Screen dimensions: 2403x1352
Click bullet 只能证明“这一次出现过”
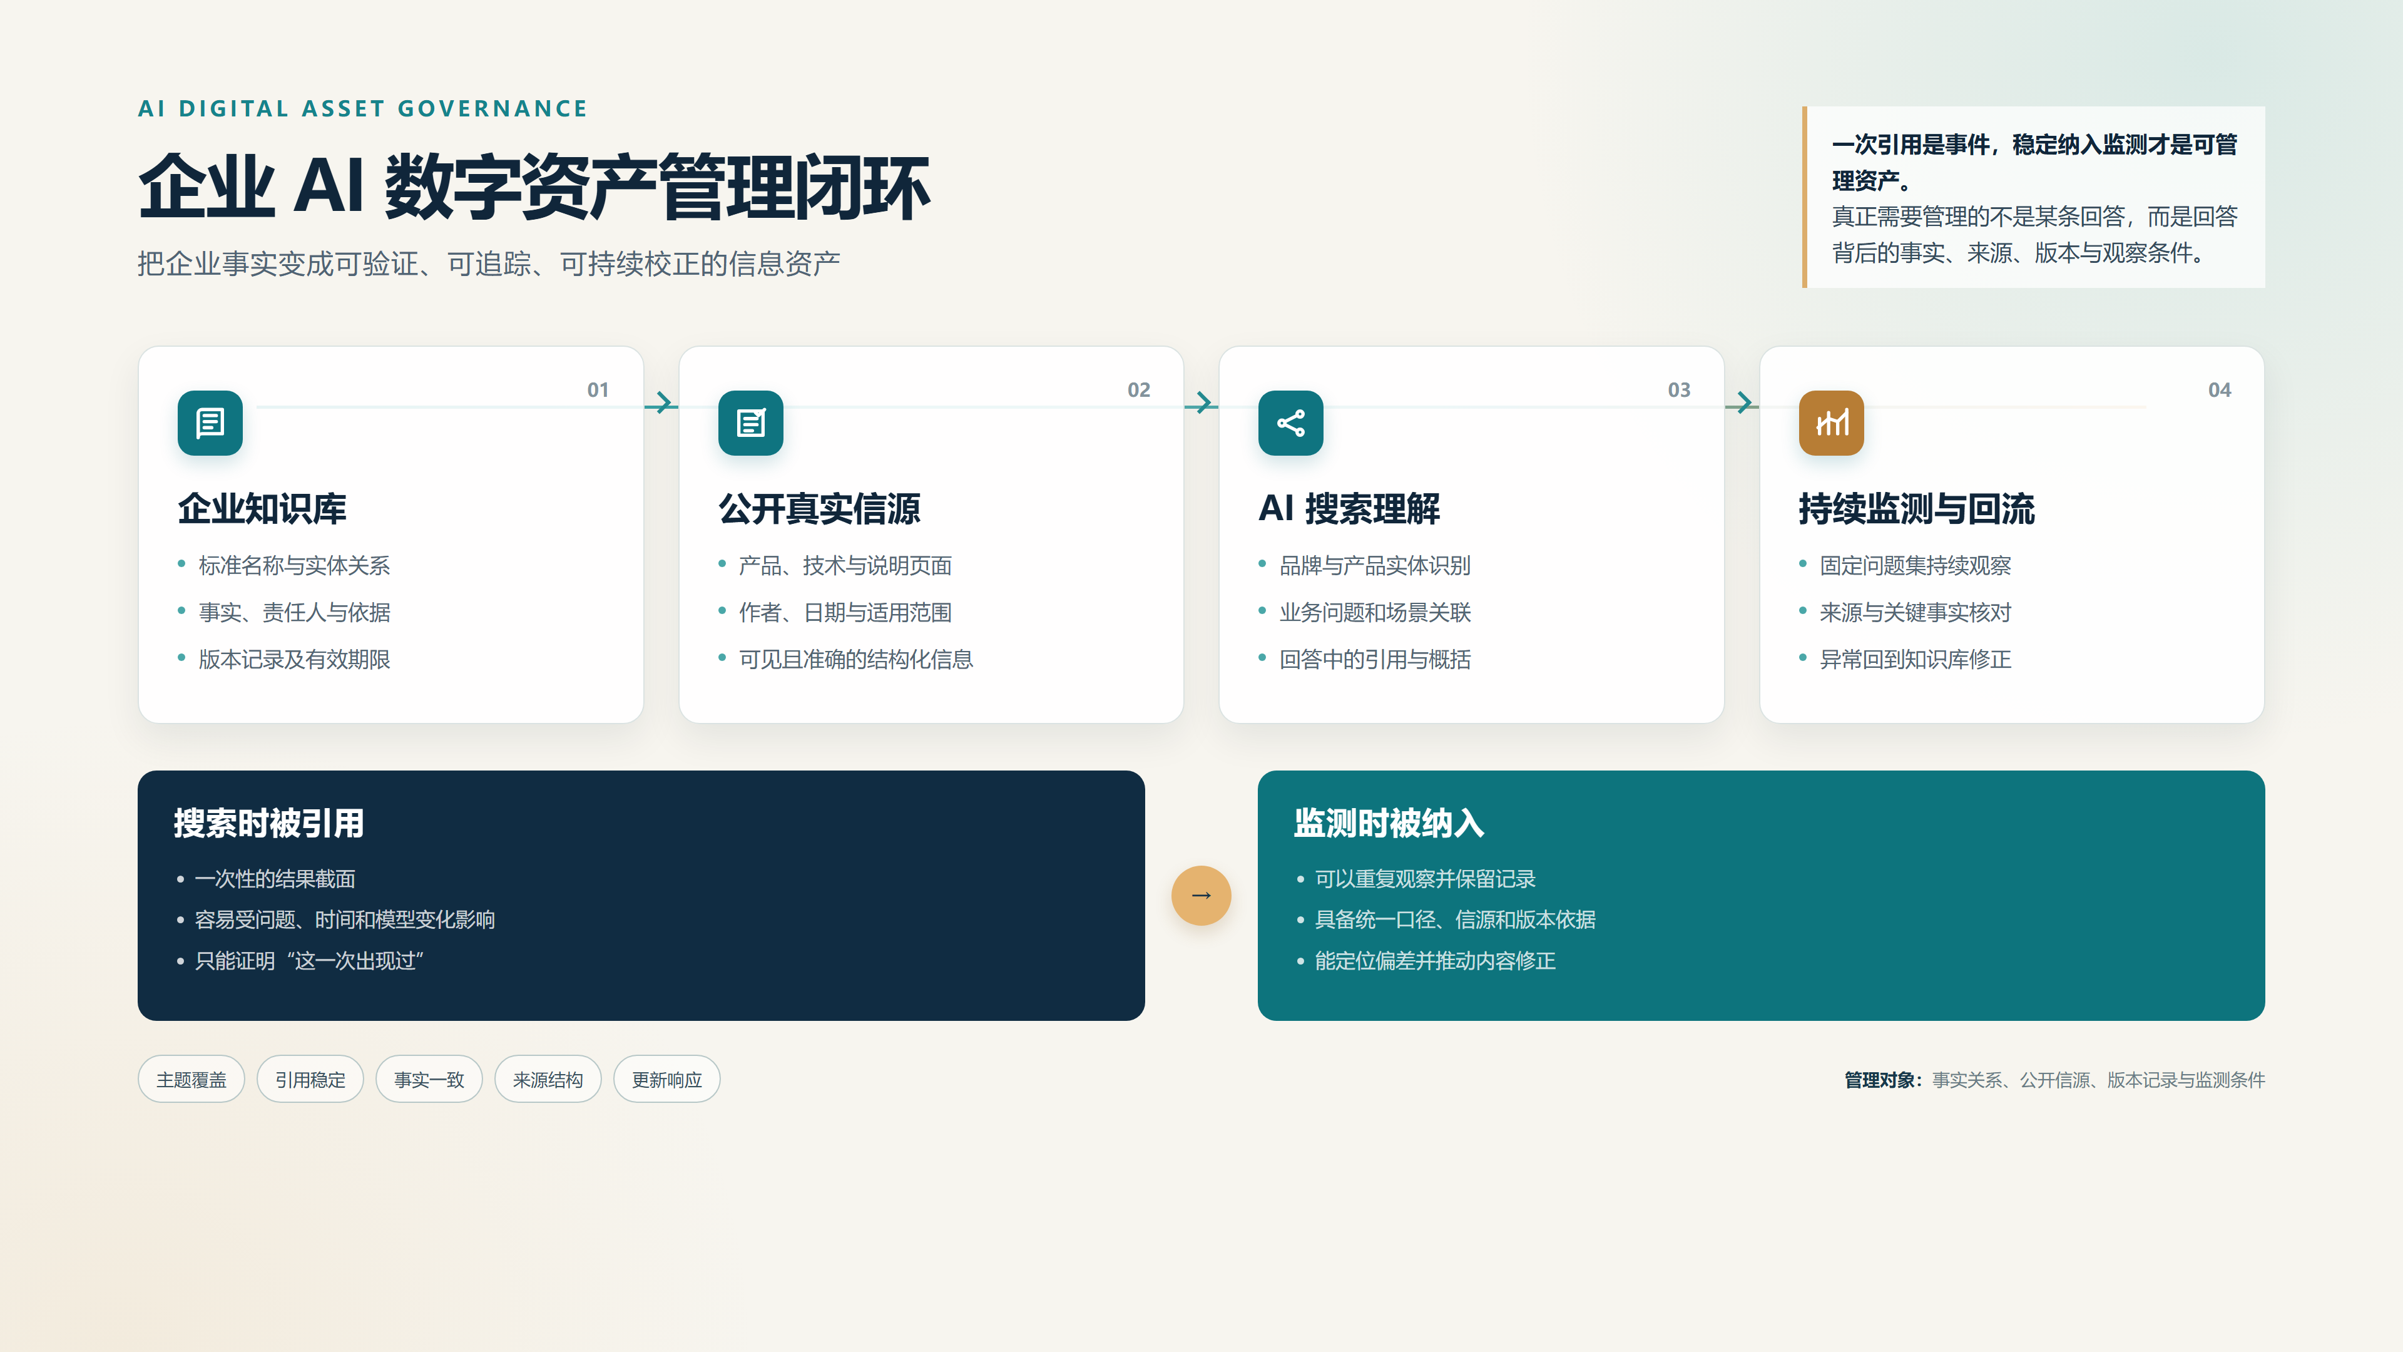[x=309, y=961]
